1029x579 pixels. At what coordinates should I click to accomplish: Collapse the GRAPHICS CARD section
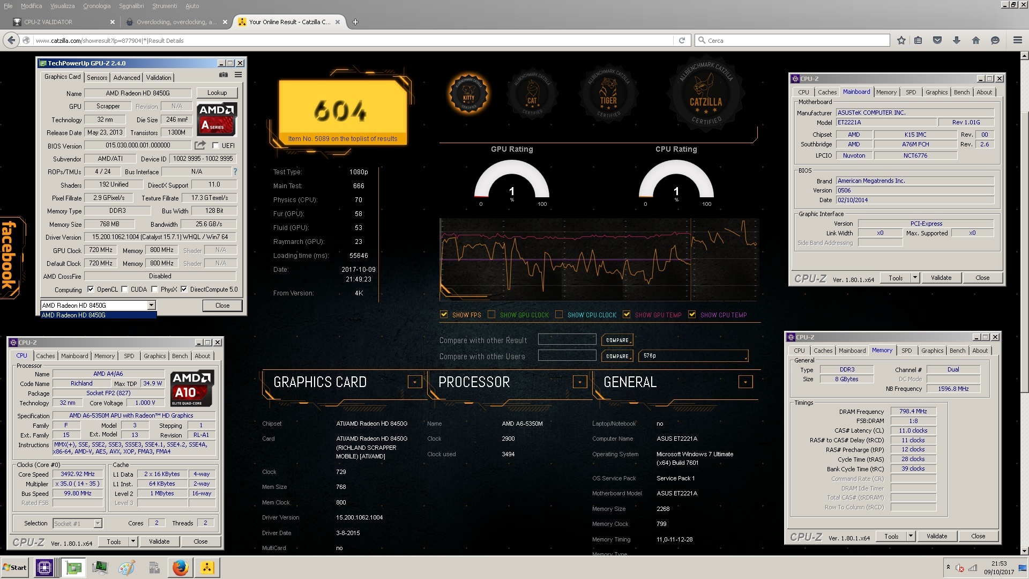414,382
